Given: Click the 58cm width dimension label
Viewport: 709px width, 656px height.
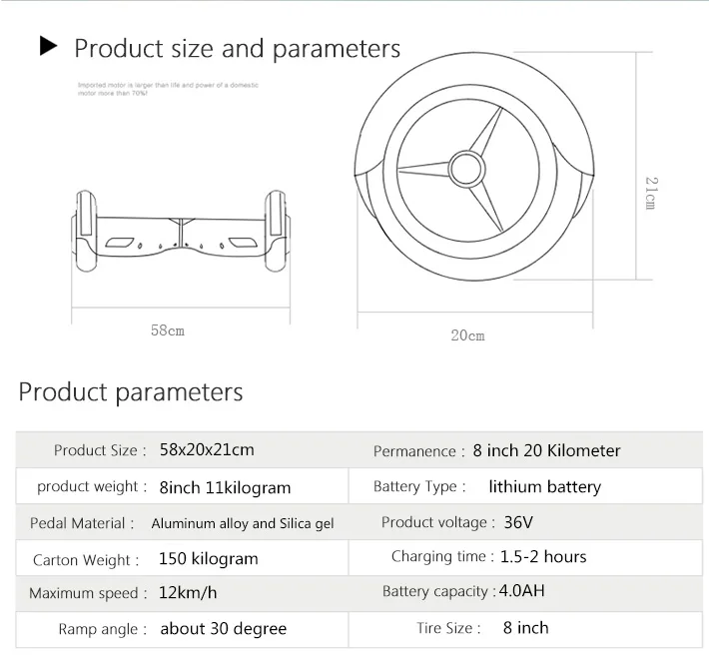Looking at the screenshot, I should pyautogui.click(x=168, y=330).
